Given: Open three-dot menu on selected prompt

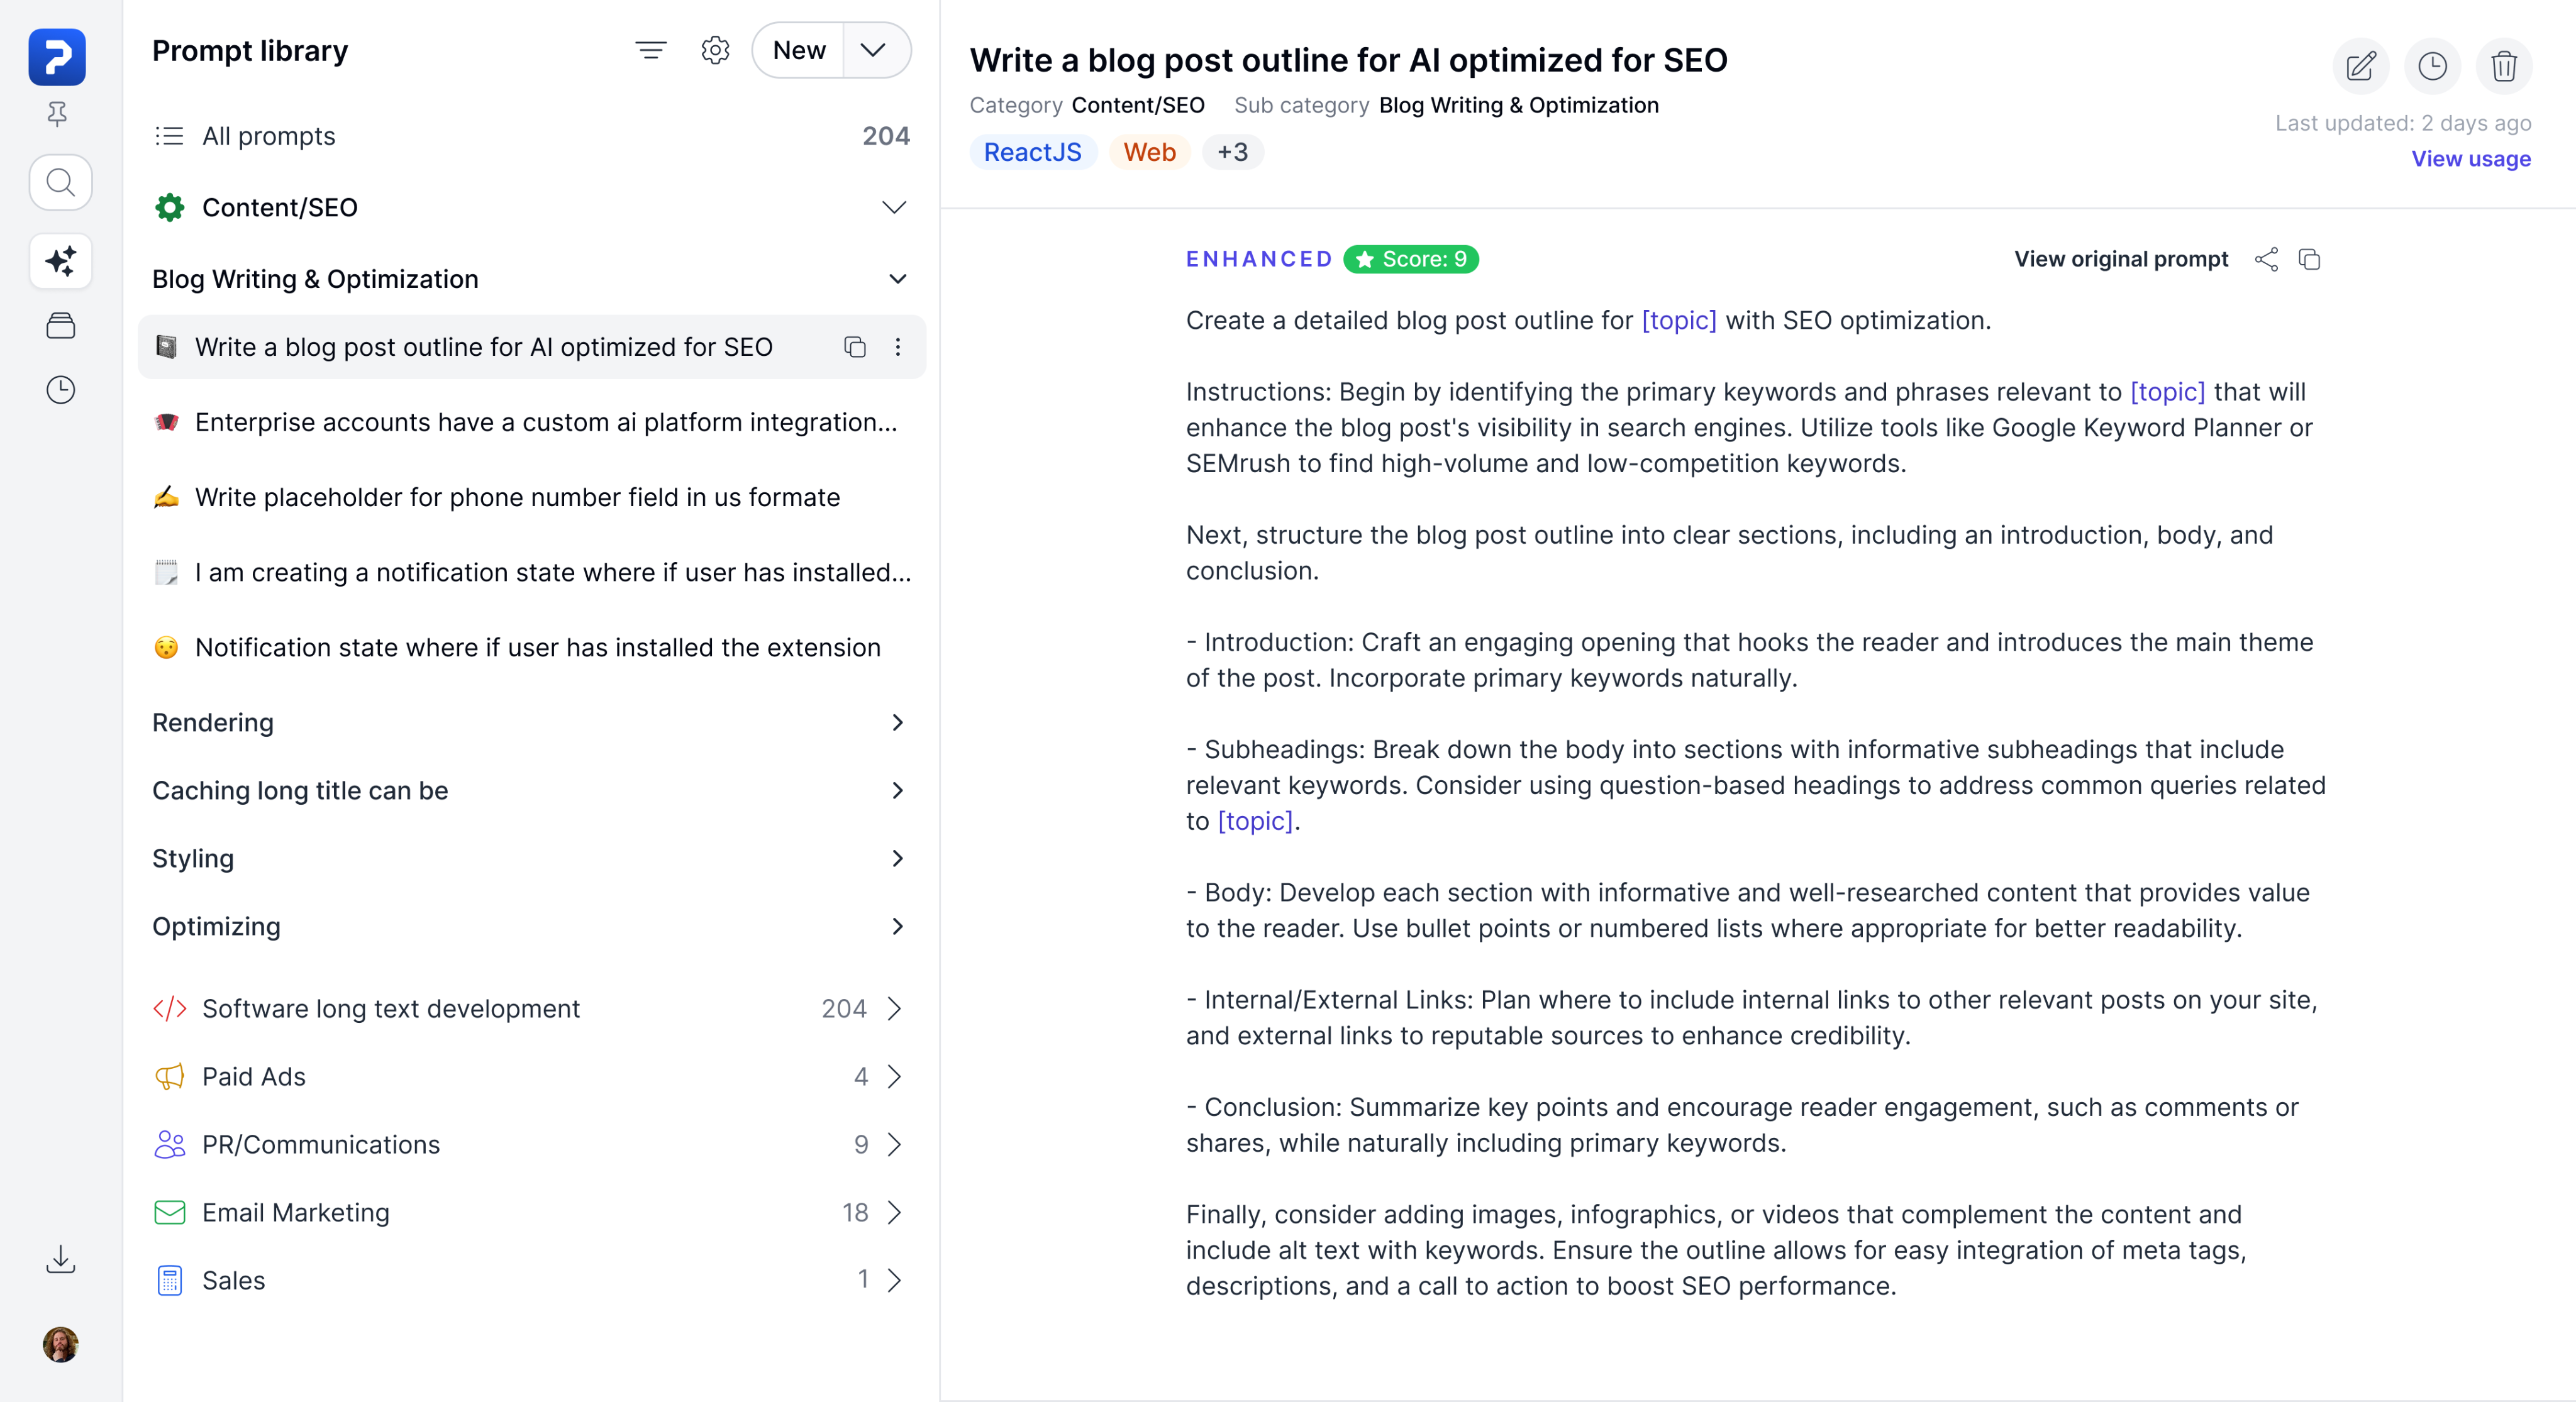Looking at the screenshot, I should [898, 347].
